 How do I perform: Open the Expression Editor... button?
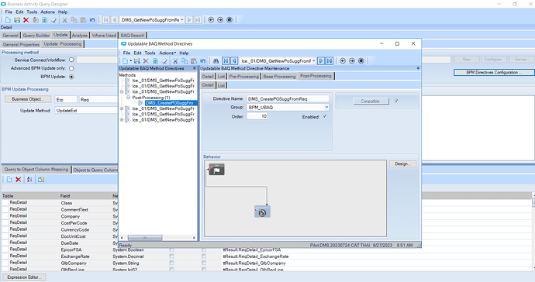tap(24, 277)
